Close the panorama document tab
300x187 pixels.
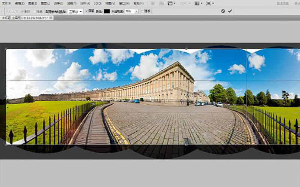[51, 18]
